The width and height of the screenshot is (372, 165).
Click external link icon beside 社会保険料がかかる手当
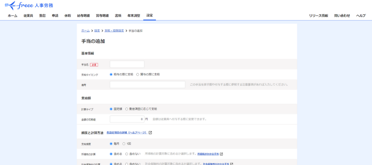[x=232, y=164]
